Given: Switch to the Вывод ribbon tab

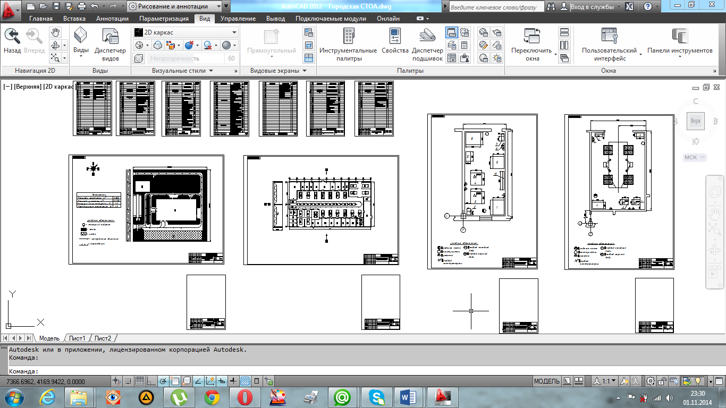Looking at the screenshot, I should (275, 19).
